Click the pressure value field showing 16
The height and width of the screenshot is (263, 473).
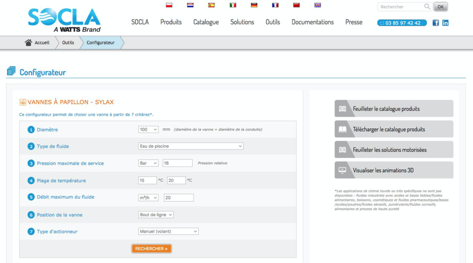click(x=177, y=163)
